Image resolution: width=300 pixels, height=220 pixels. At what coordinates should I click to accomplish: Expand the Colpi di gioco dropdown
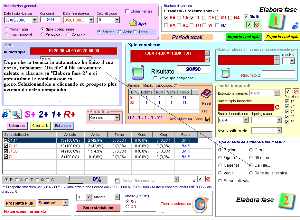point(117,20)
